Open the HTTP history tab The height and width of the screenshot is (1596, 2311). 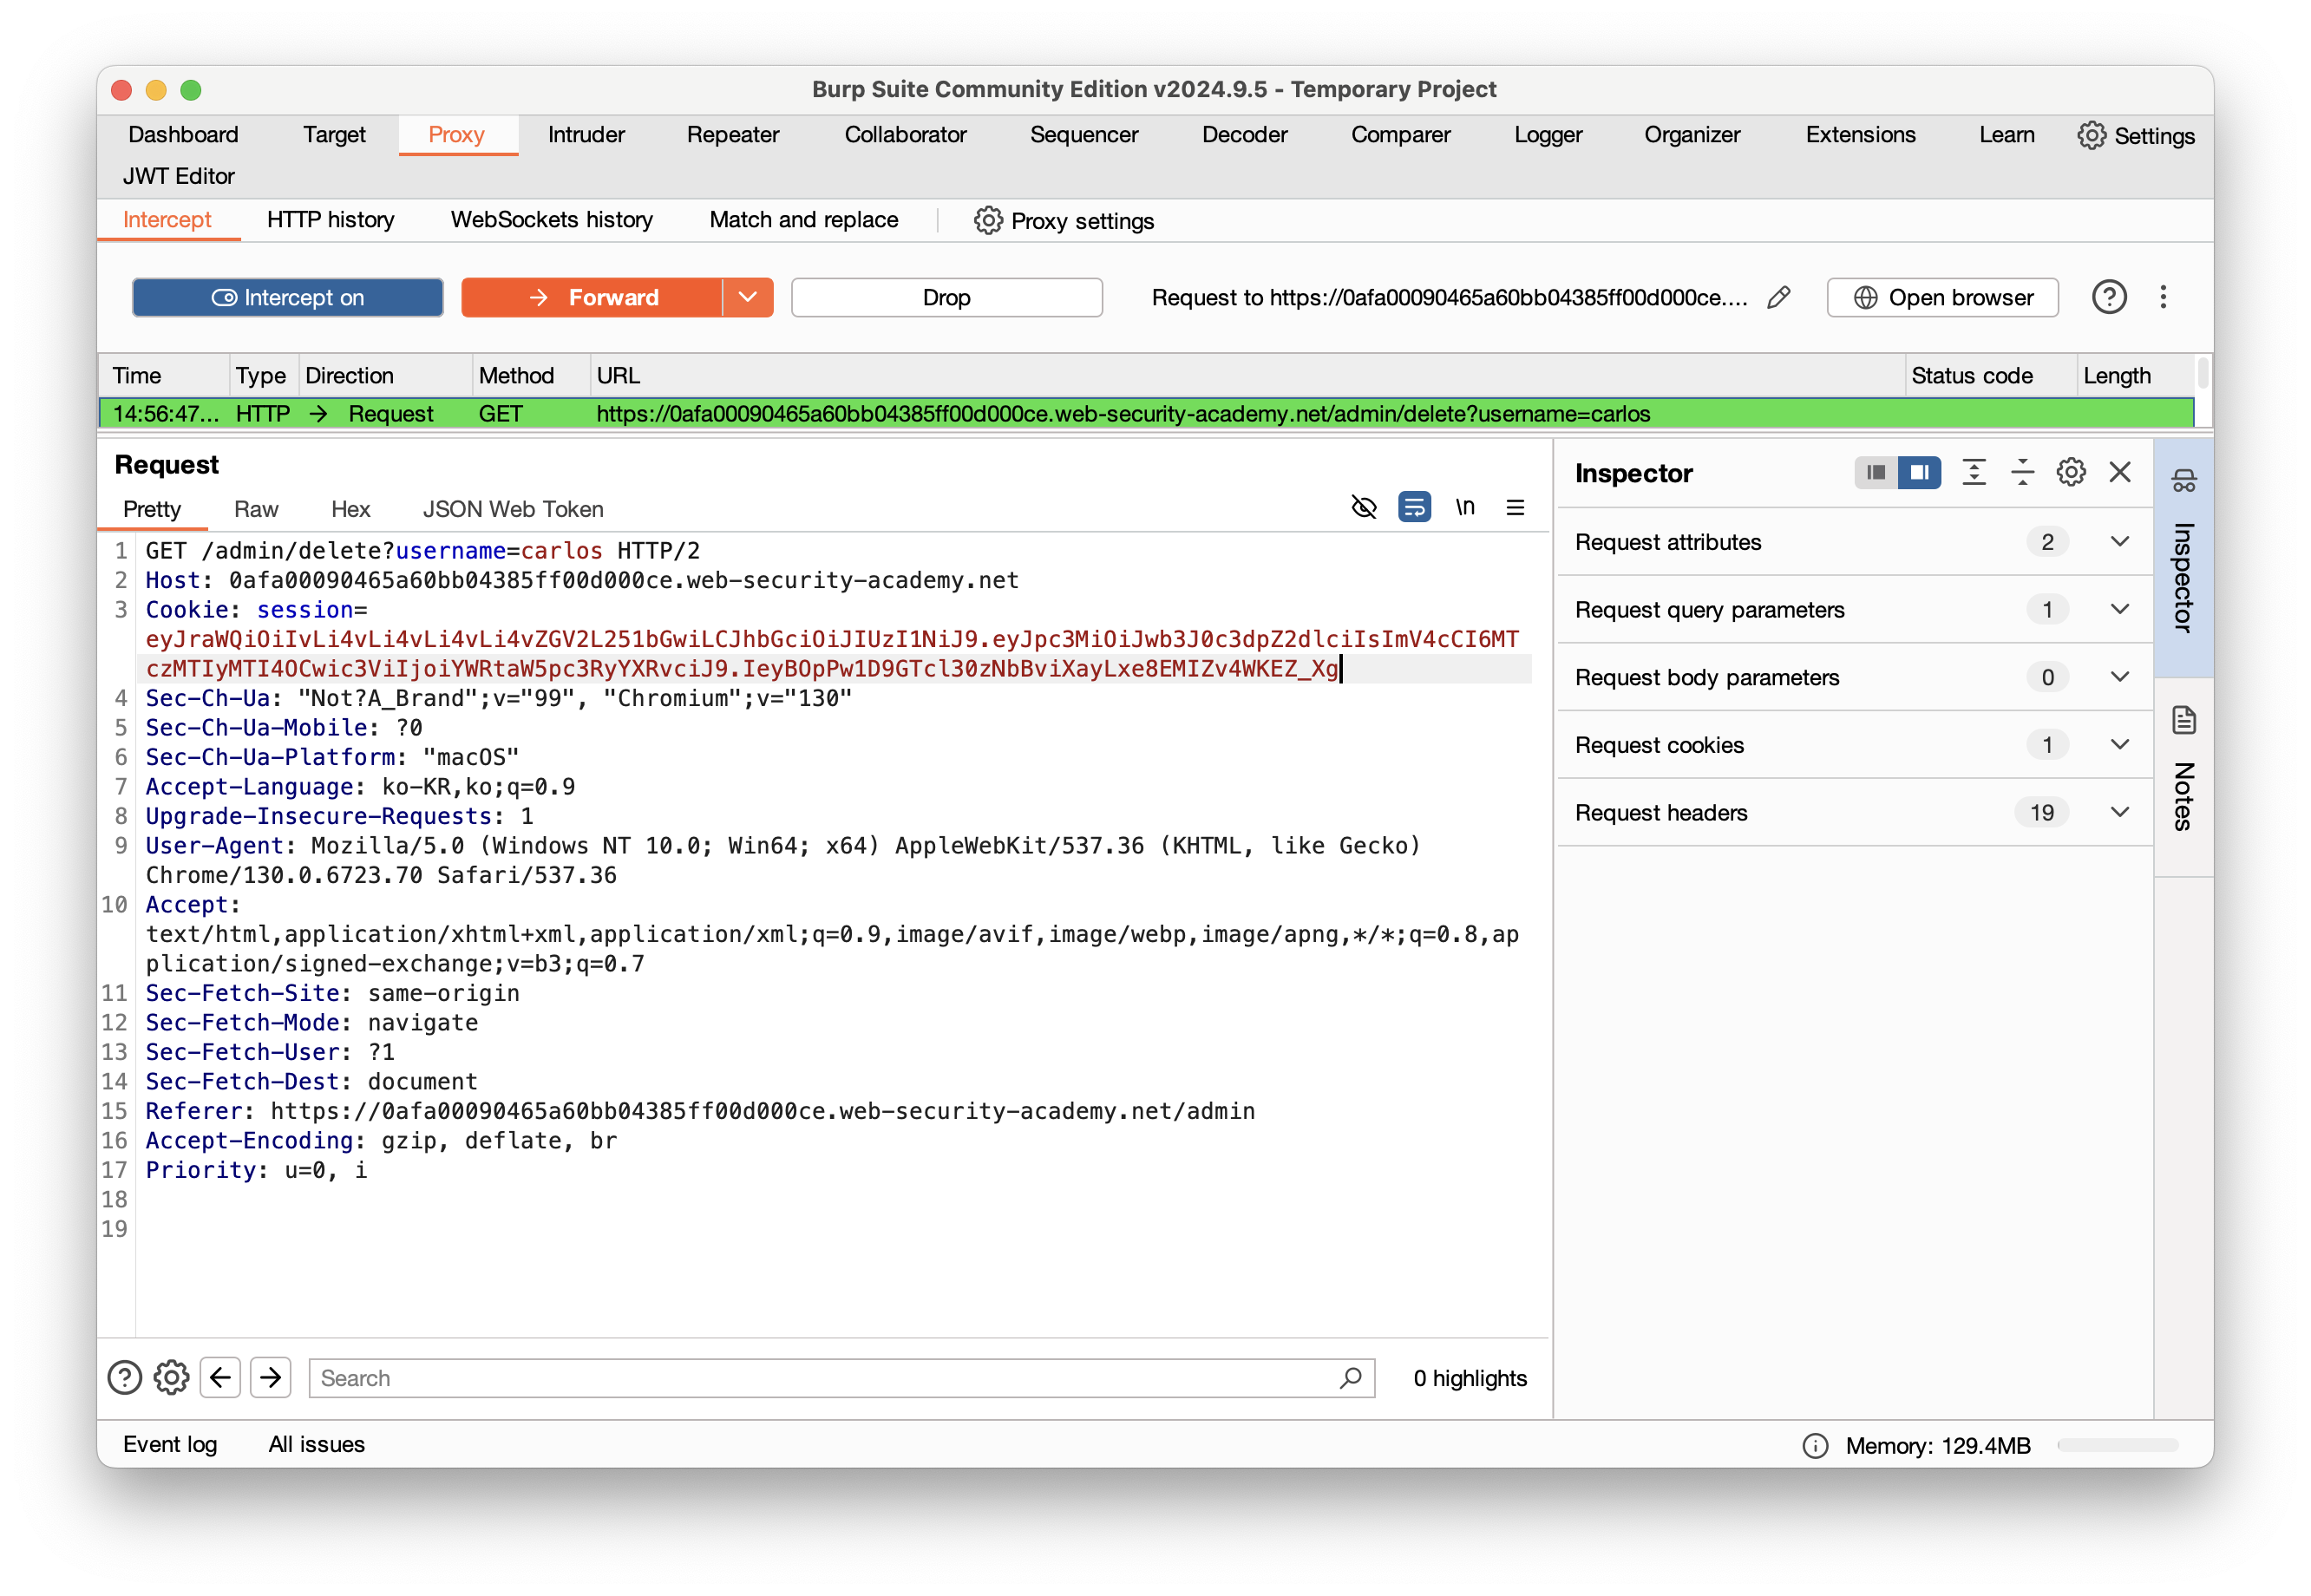pos(330,220)
